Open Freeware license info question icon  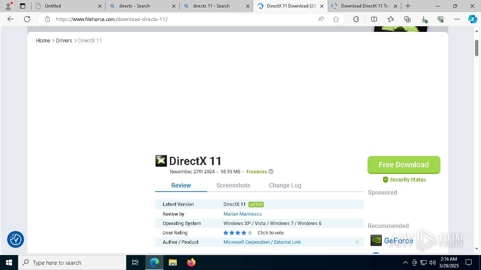tap(271, 171)
